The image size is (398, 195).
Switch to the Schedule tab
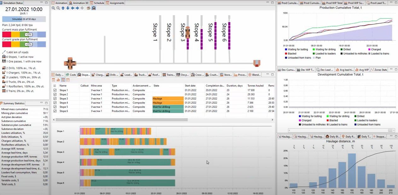[98, 3]
